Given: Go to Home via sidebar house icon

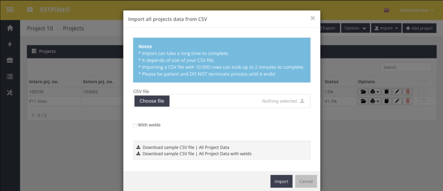Looking at the screenshot, I should (x=10, y=29).
